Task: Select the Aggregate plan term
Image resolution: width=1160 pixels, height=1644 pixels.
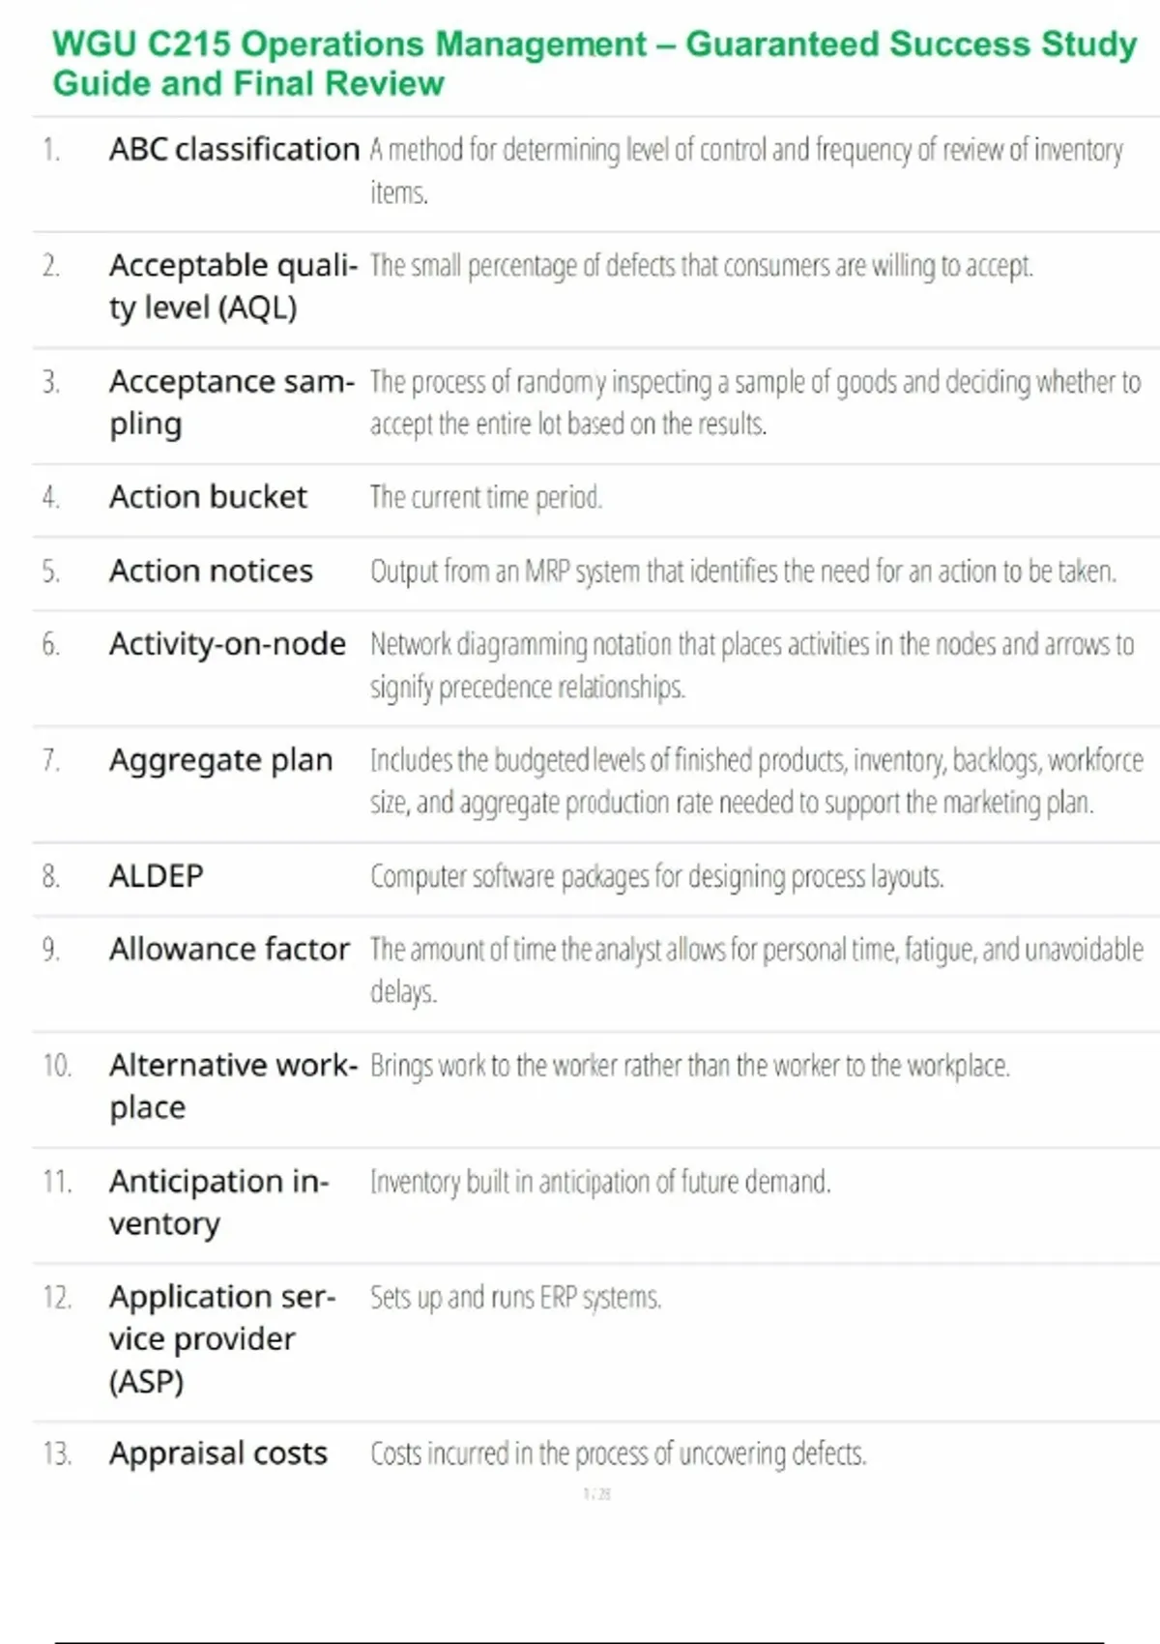Action: click(x=220, y=761)
